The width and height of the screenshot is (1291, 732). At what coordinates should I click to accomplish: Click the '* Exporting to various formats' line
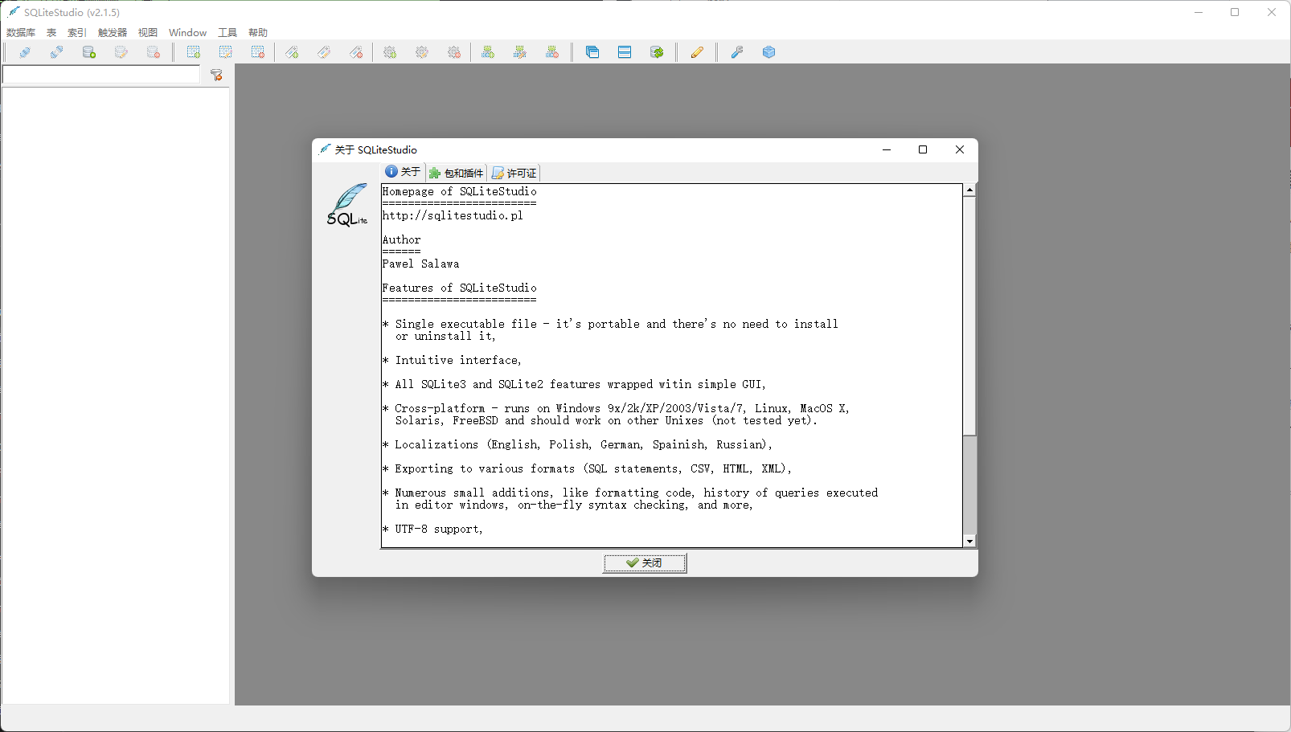click(587, 468)
